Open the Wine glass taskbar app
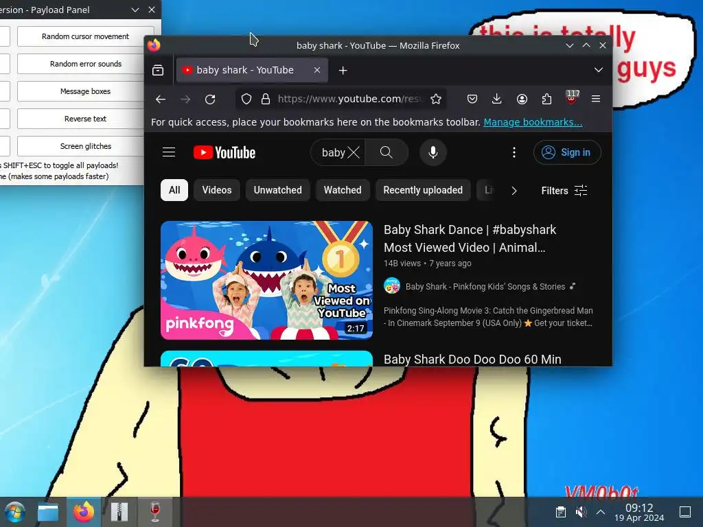 [x=155, y=512]
